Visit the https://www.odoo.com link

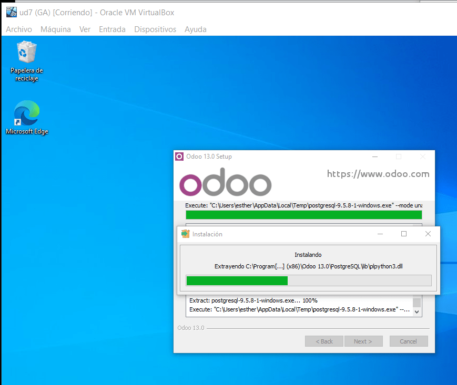[x=378, y=173]
